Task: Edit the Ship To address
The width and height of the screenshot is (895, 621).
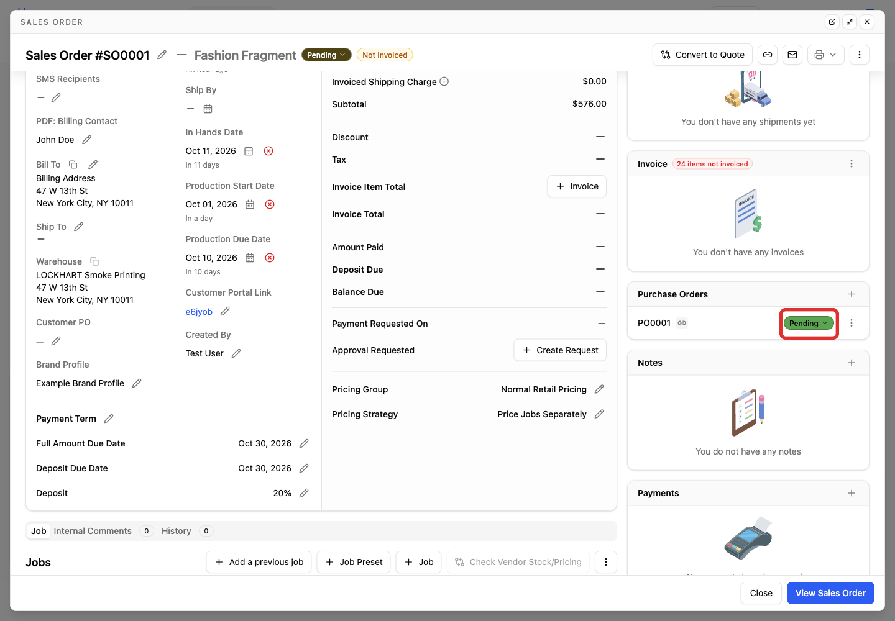Action: [79, 227]
